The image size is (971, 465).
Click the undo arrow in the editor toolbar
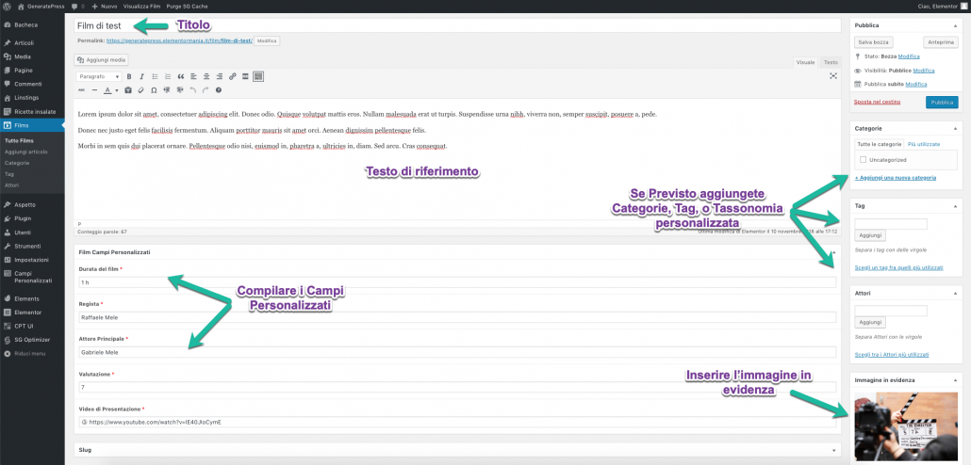192,90
